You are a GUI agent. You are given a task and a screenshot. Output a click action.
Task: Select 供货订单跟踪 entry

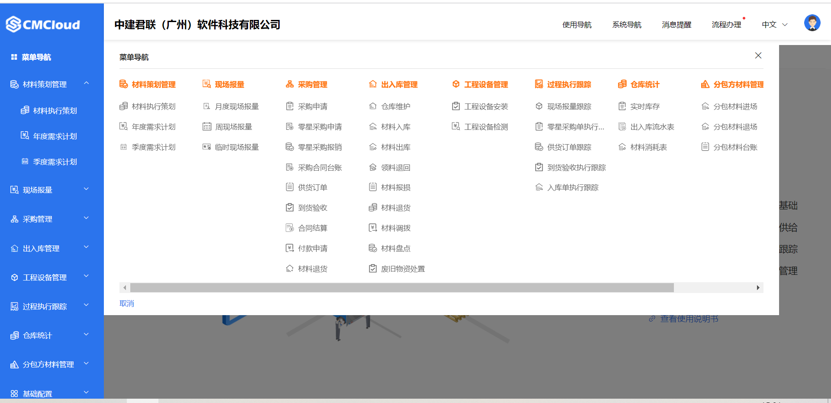pos(569,147)
